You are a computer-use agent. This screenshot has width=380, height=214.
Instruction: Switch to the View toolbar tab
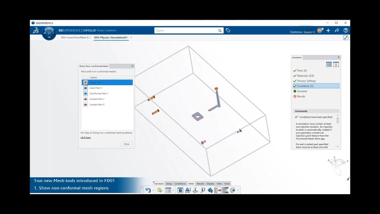click(x=219, y=183)
